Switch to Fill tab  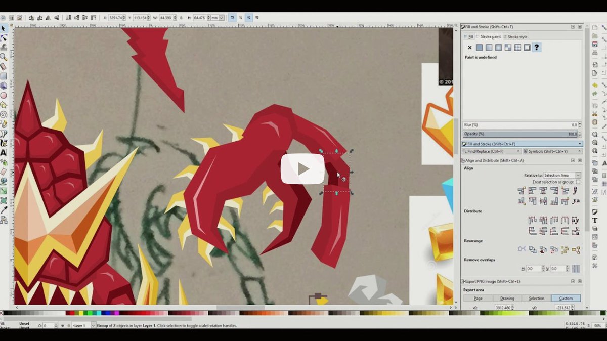(x=468, y=36)
